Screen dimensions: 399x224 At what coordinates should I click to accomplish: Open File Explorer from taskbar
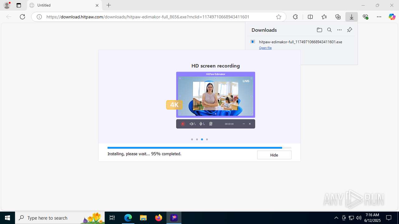click(143, 218)
